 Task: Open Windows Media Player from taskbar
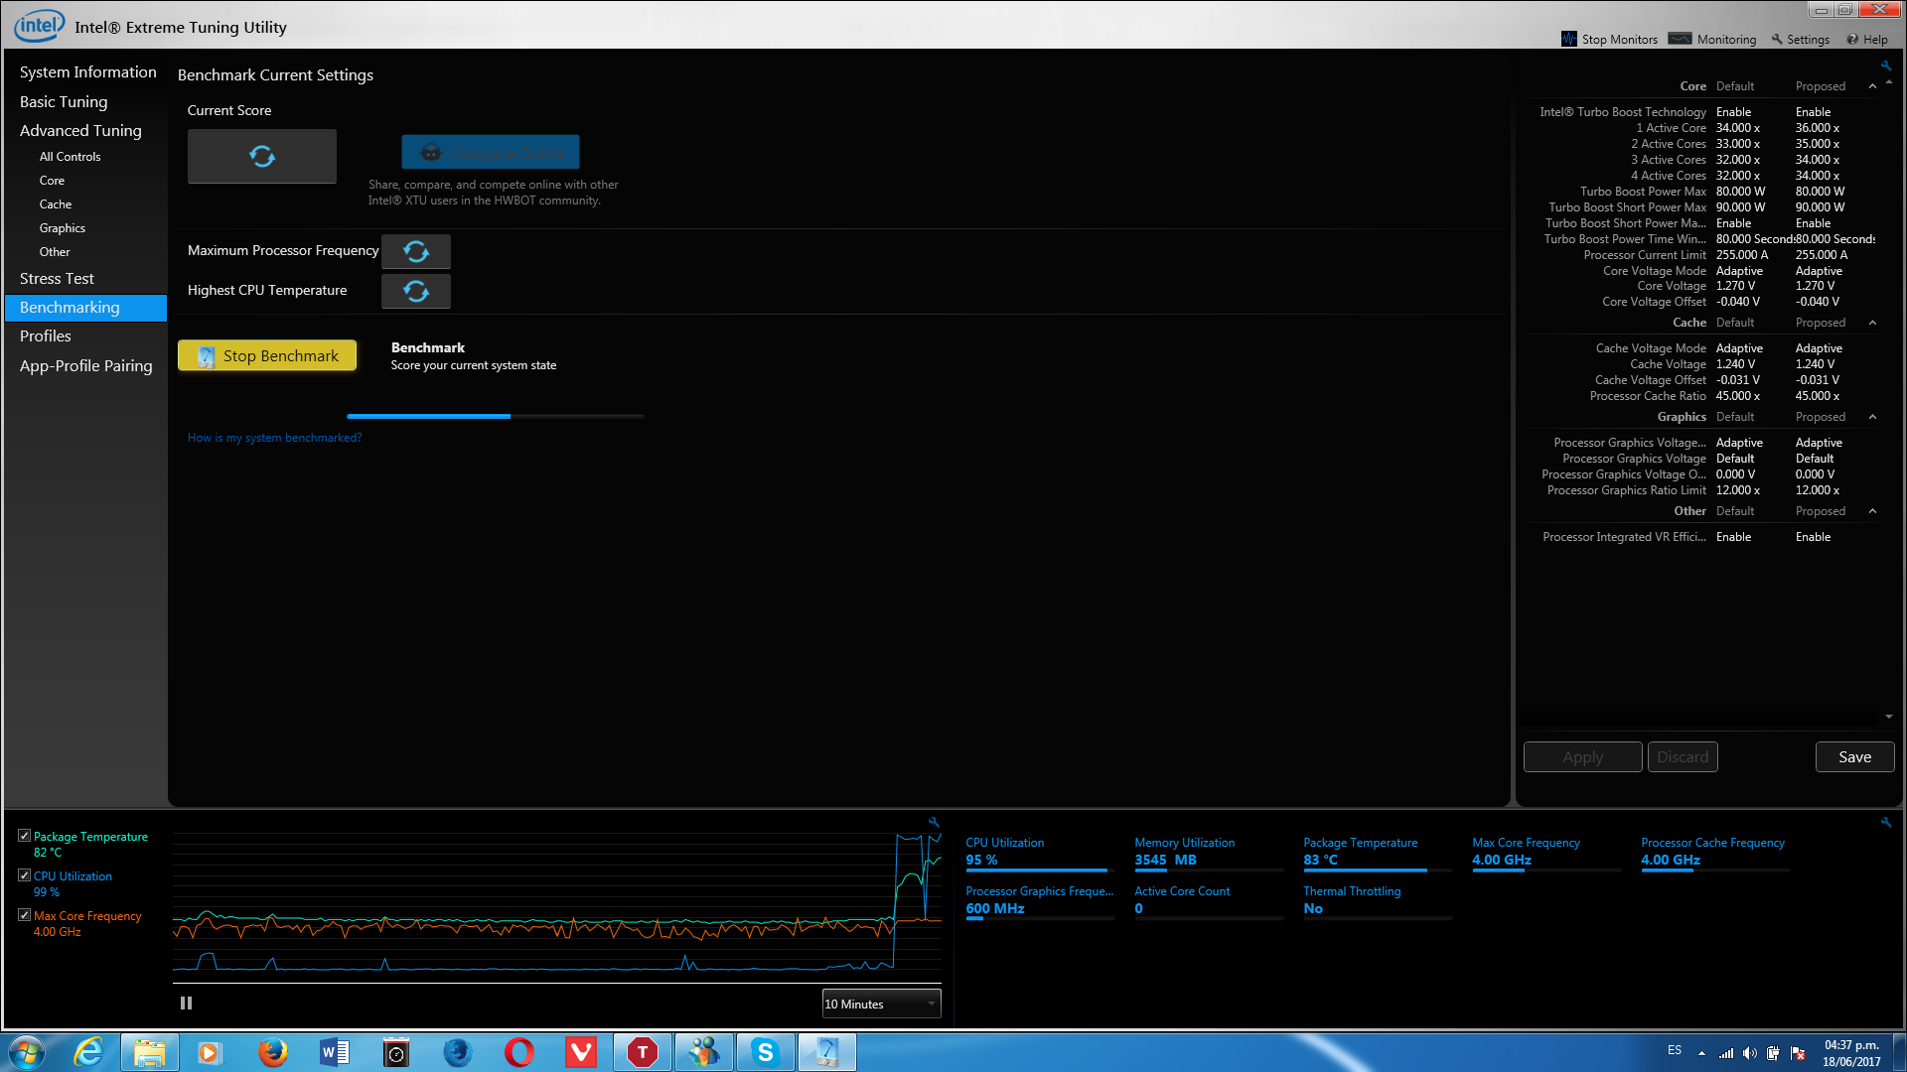point(209,1052)
